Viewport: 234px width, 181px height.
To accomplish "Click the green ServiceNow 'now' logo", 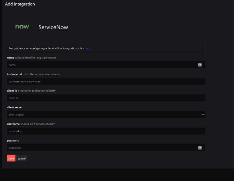I will [22, 27].
